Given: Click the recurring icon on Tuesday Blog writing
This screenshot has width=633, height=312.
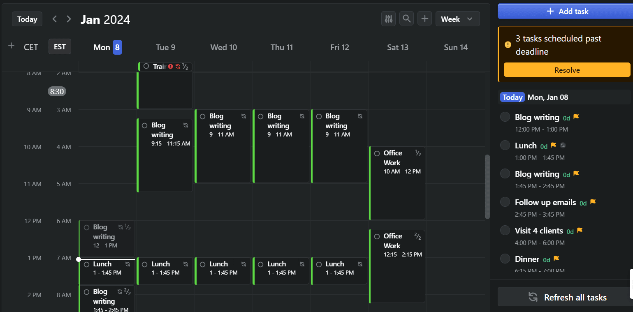Looking at the screenshot, I should tap(185, 125).
